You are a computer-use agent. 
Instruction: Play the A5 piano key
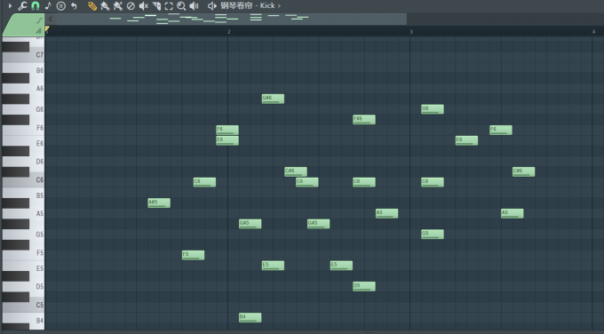[36, 213]
